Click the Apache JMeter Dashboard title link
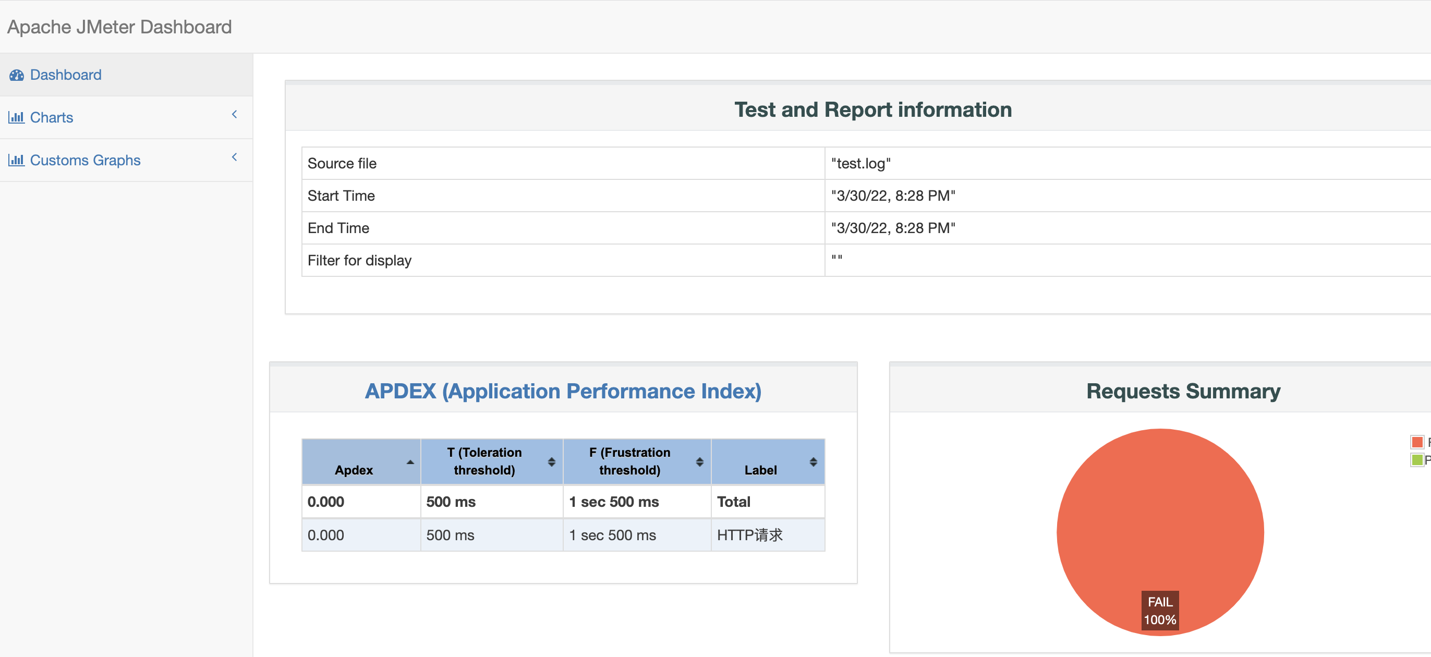The width and height of the screenshot is (1431, 657). [x=119, y=27]
